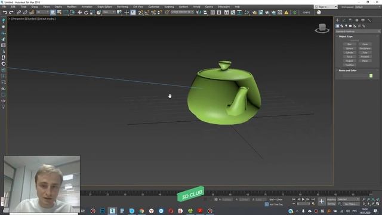Open the Help menu
Image resolution: width=382 pixels, height=215 pixels.
pyautogui.click(x=237, y=7)
